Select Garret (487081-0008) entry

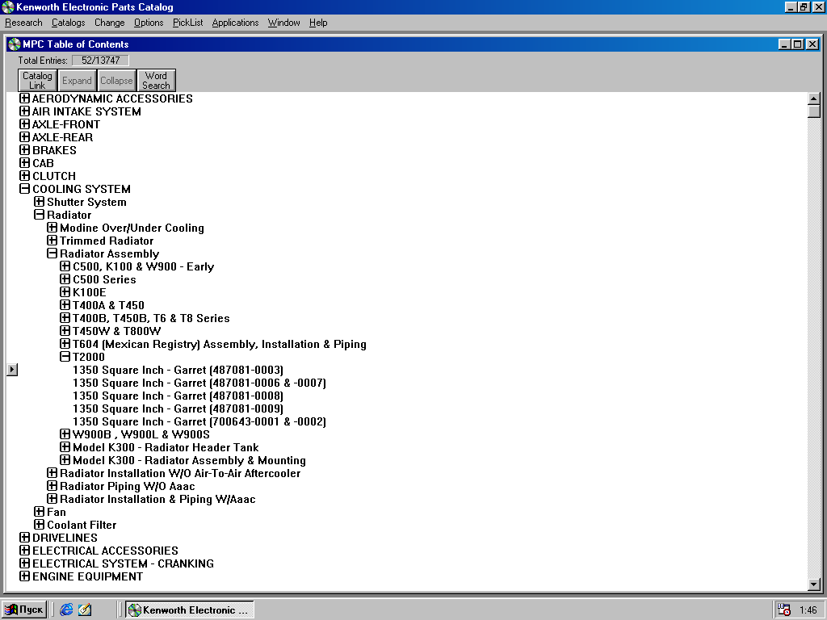(x=178, y=396)
